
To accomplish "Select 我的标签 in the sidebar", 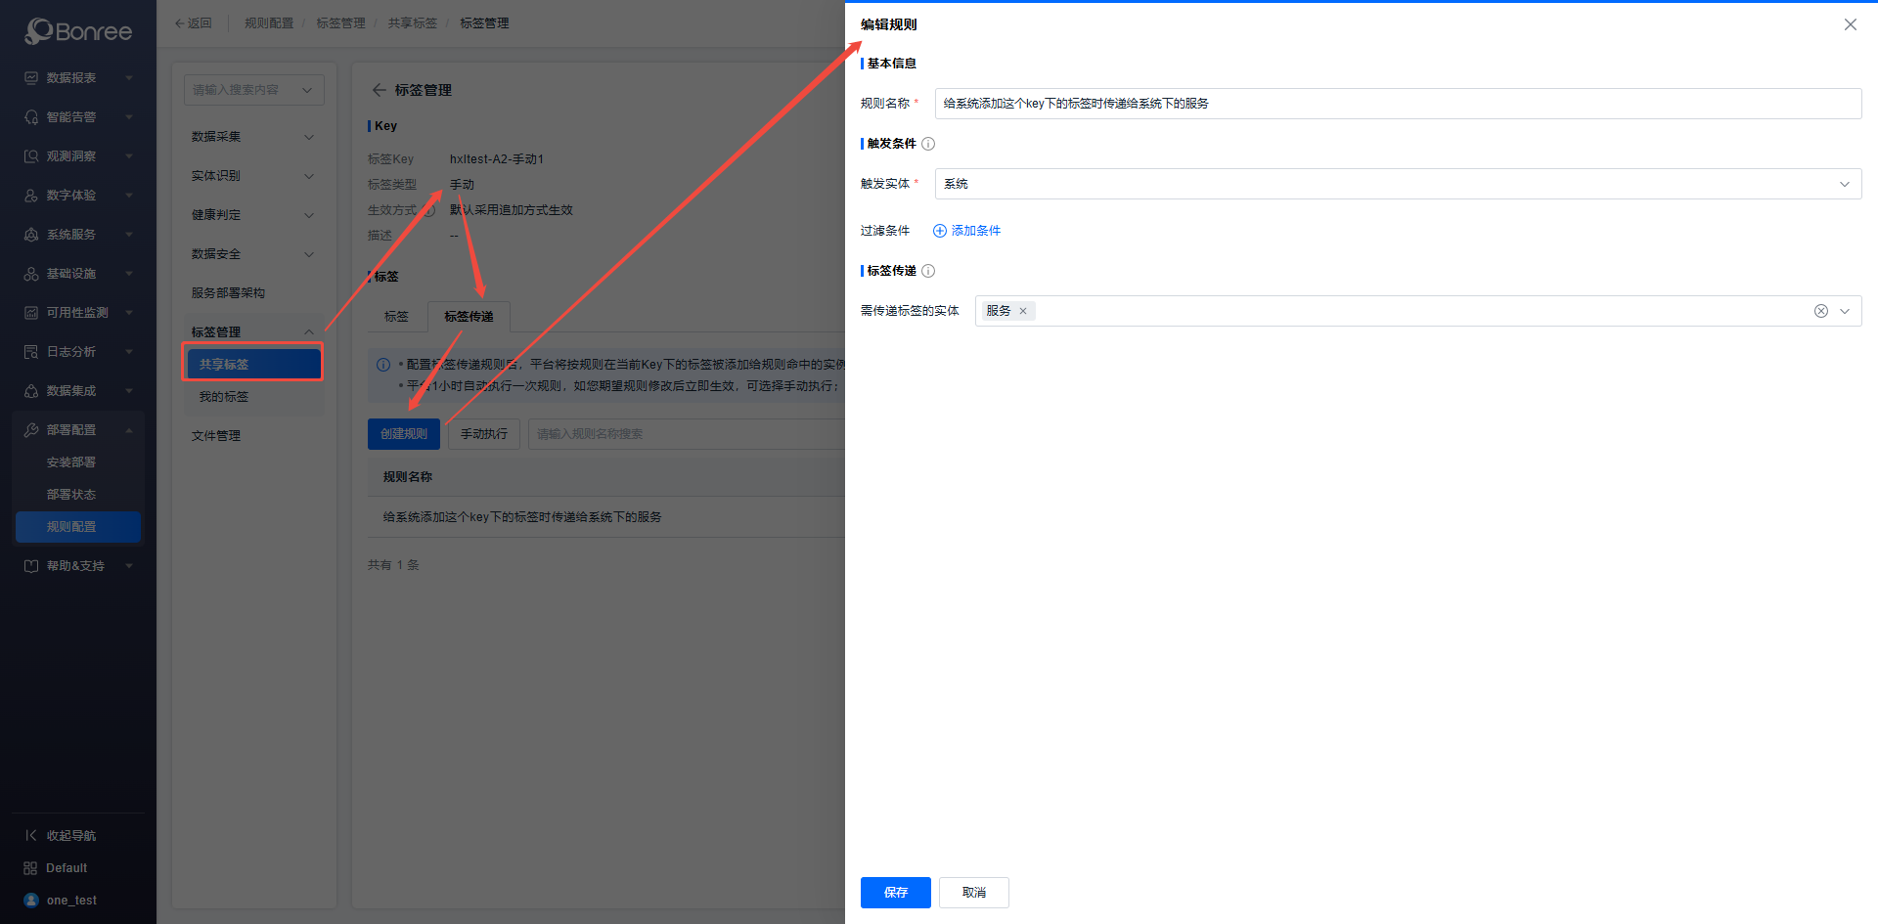I will point(224,397).
